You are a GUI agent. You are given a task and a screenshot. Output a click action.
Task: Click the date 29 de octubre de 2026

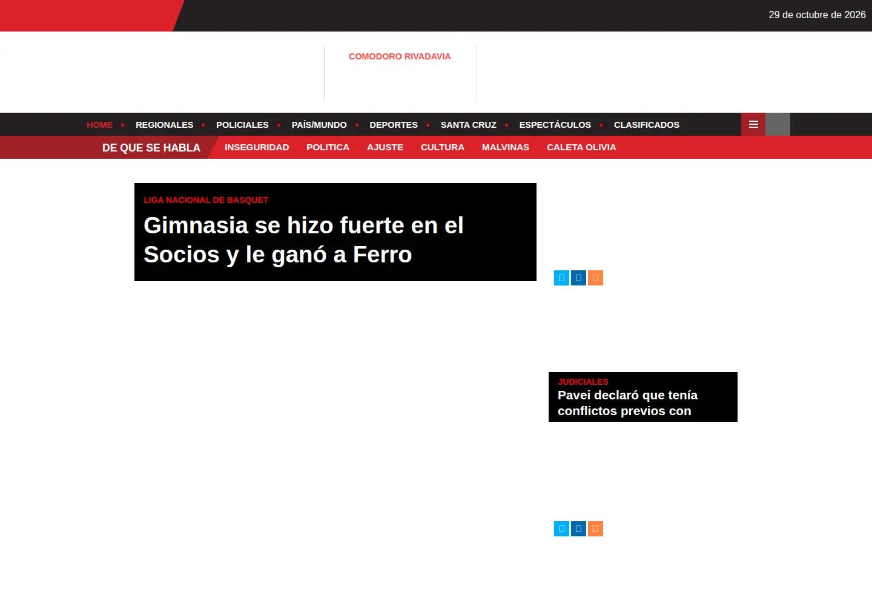(817, 15)
